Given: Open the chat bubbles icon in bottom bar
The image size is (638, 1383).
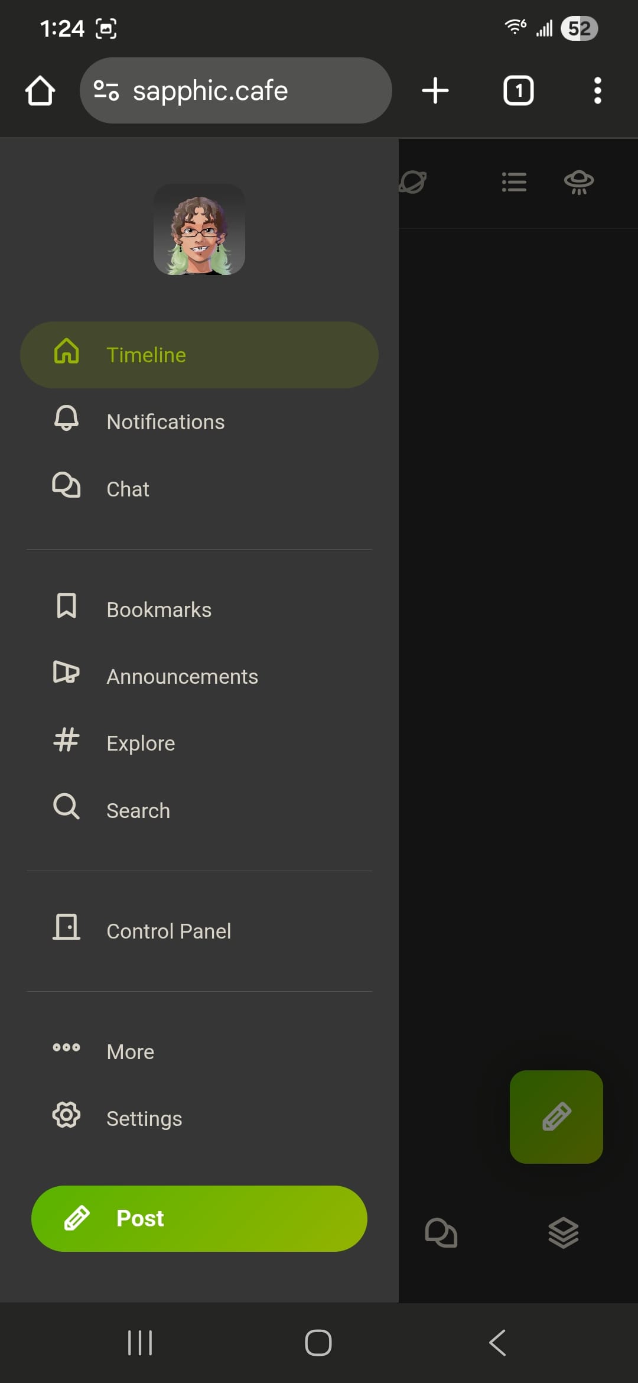Looking at the screenshot, I should (x=441, y=1233).
